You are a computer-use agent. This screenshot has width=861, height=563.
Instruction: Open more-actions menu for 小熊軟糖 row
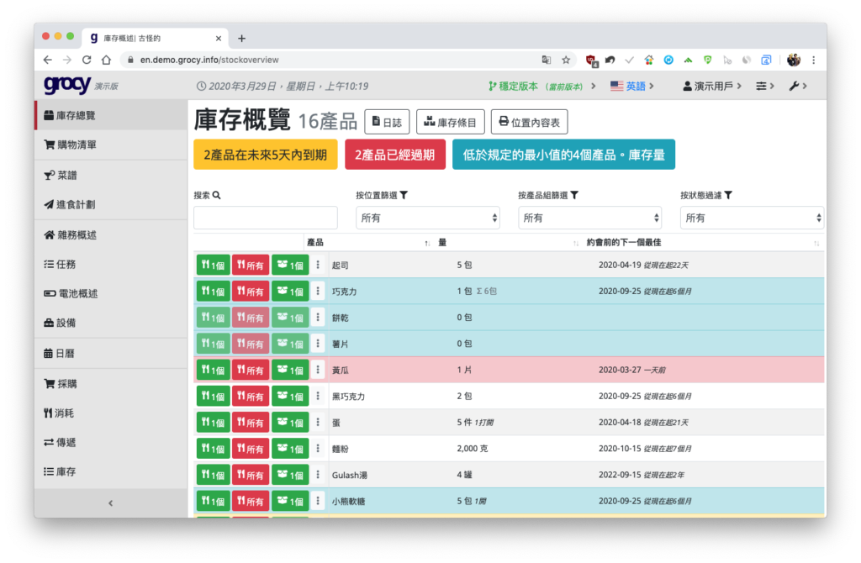[x=318, y=501]
